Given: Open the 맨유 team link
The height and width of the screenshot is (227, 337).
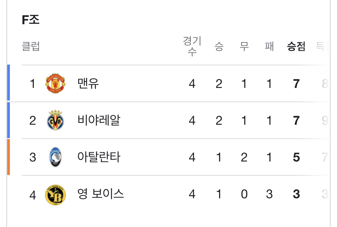Looking at the screenshot, I should pos(88,83).
